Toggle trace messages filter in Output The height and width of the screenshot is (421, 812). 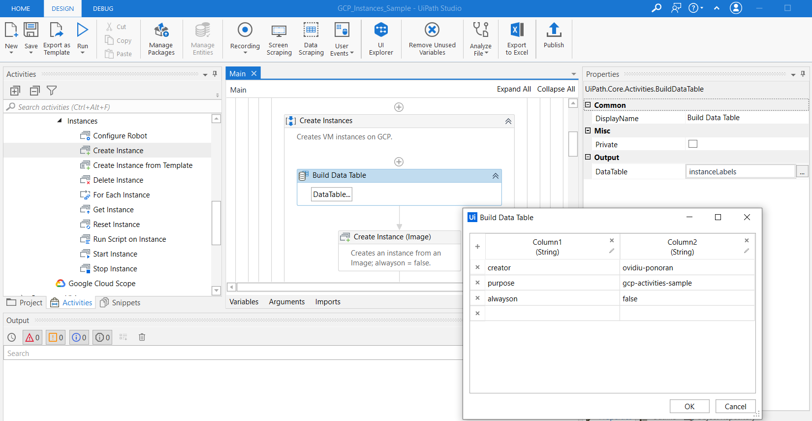pyautogui.click(x=102, y=337)
